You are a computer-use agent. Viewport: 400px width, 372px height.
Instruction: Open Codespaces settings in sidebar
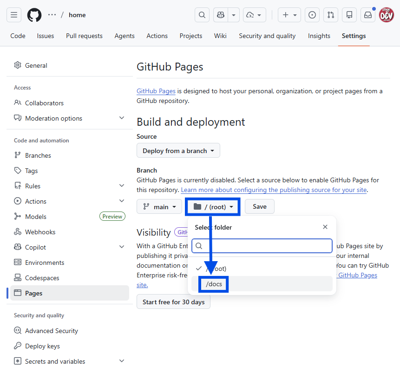tap(69, 278)
